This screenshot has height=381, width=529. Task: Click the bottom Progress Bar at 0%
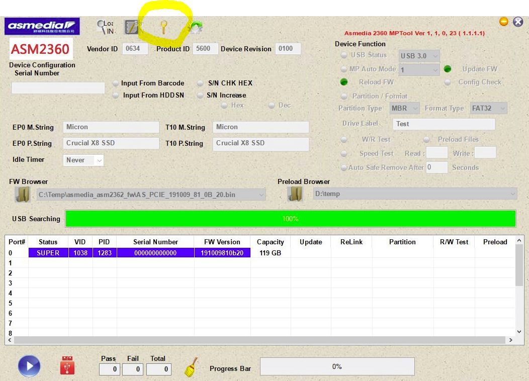[x=337, y=366]
